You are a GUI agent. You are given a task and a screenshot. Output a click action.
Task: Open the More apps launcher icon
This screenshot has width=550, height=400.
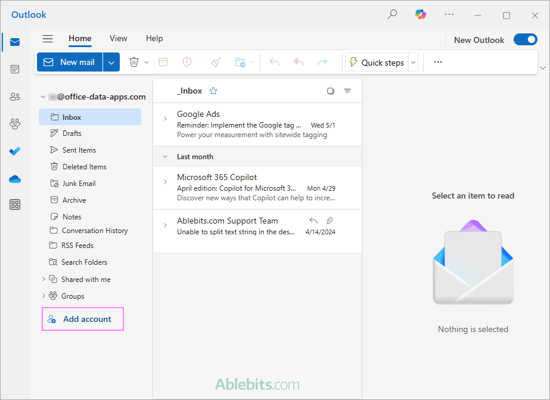tap(14, 204)
